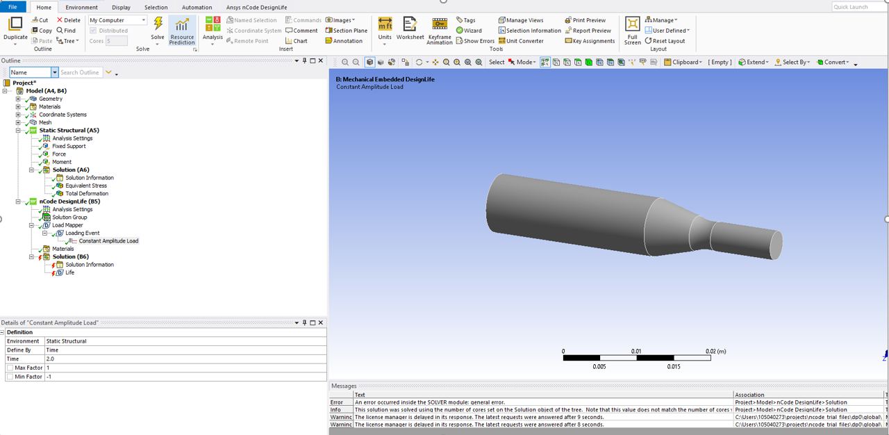Click Show Errors button

[x=475, y=41]
